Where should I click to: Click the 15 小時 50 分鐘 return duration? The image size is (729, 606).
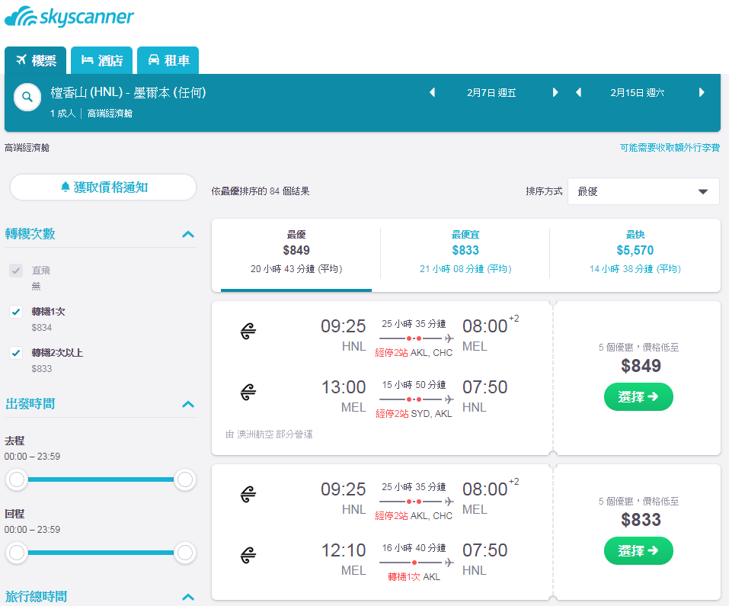[414, 385]
